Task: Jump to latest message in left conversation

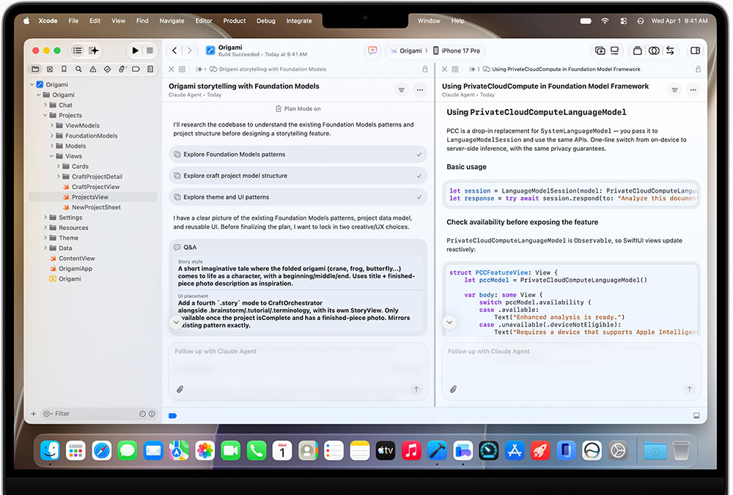Action: coord(176,322)
